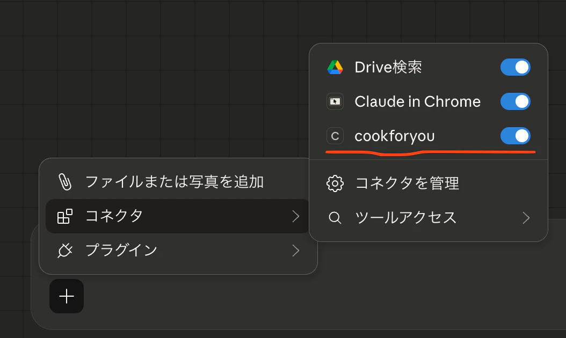
Task: Select ファイルまたは写真を追加 menu item
Action: (x=178, y=182)
